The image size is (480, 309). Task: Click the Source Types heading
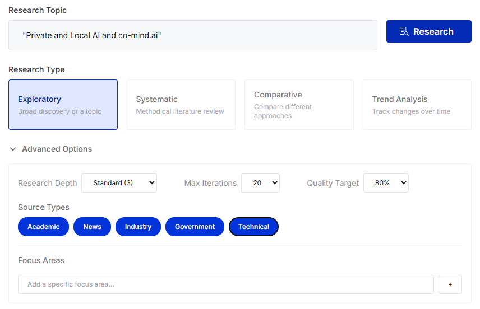coord(44,207)
